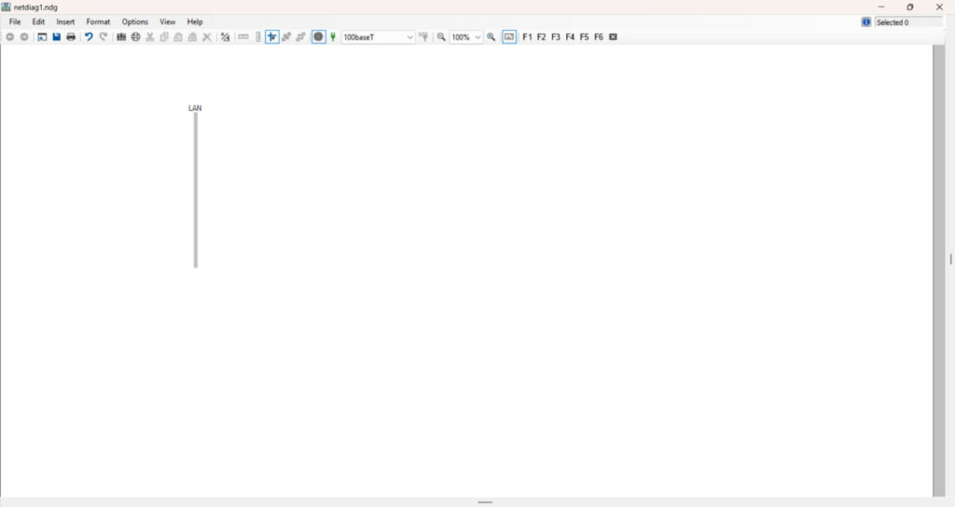Click the F2 toolbar button
This screenshot has width=955, height=507.
pyautogui.click(x=542, y=37)
